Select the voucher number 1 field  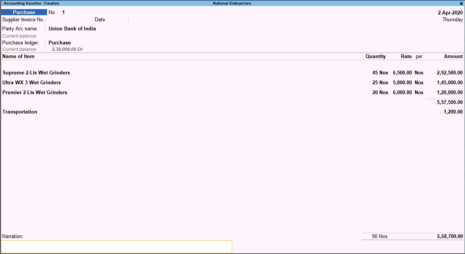63,12
